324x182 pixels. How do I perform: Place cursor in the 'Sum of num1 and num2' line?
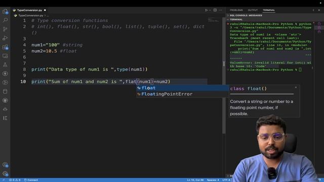101,82
